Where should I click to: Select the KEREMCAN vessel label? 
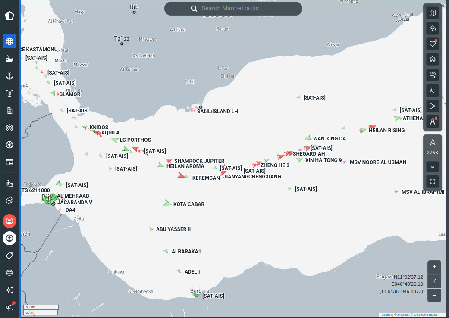[x=206, y=178]
